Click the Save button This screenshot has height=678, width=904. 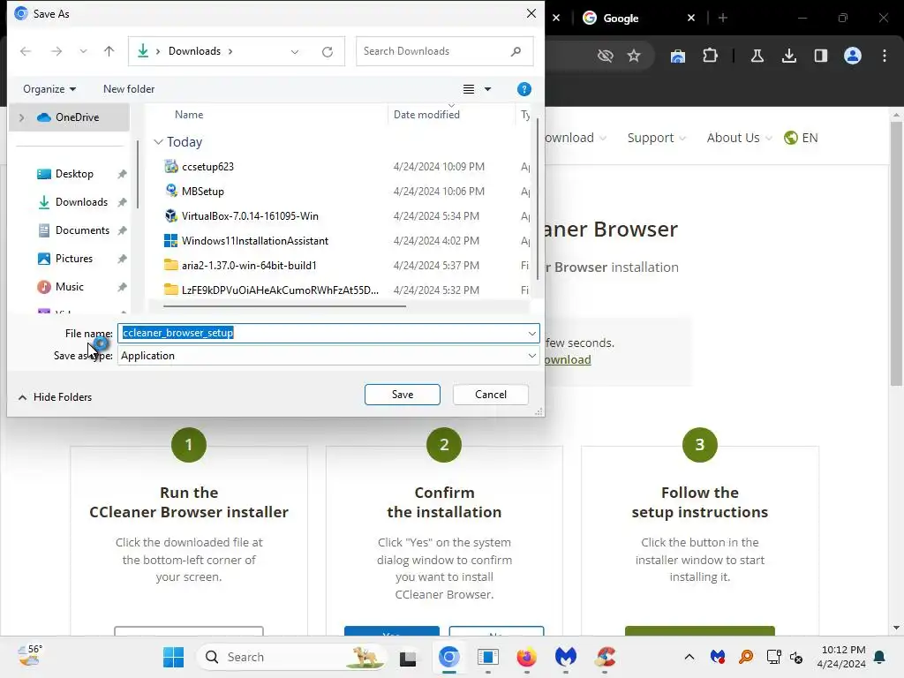[x=403, y=395]
